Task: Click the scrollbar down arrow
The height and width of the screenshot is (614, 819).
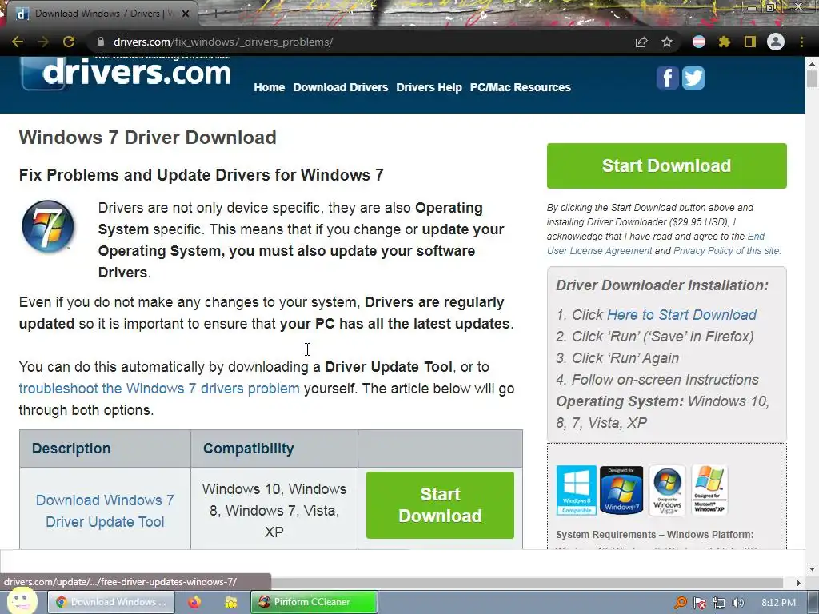Action: [x=812, y=568]
